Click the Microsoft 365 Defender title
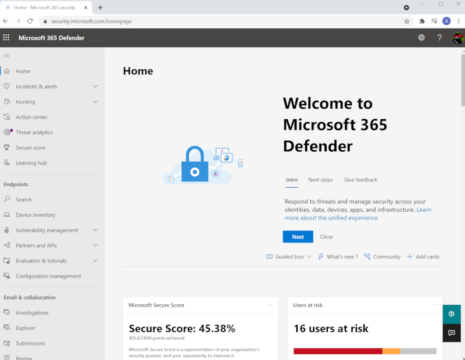465x360 pixels. [51, 38]
